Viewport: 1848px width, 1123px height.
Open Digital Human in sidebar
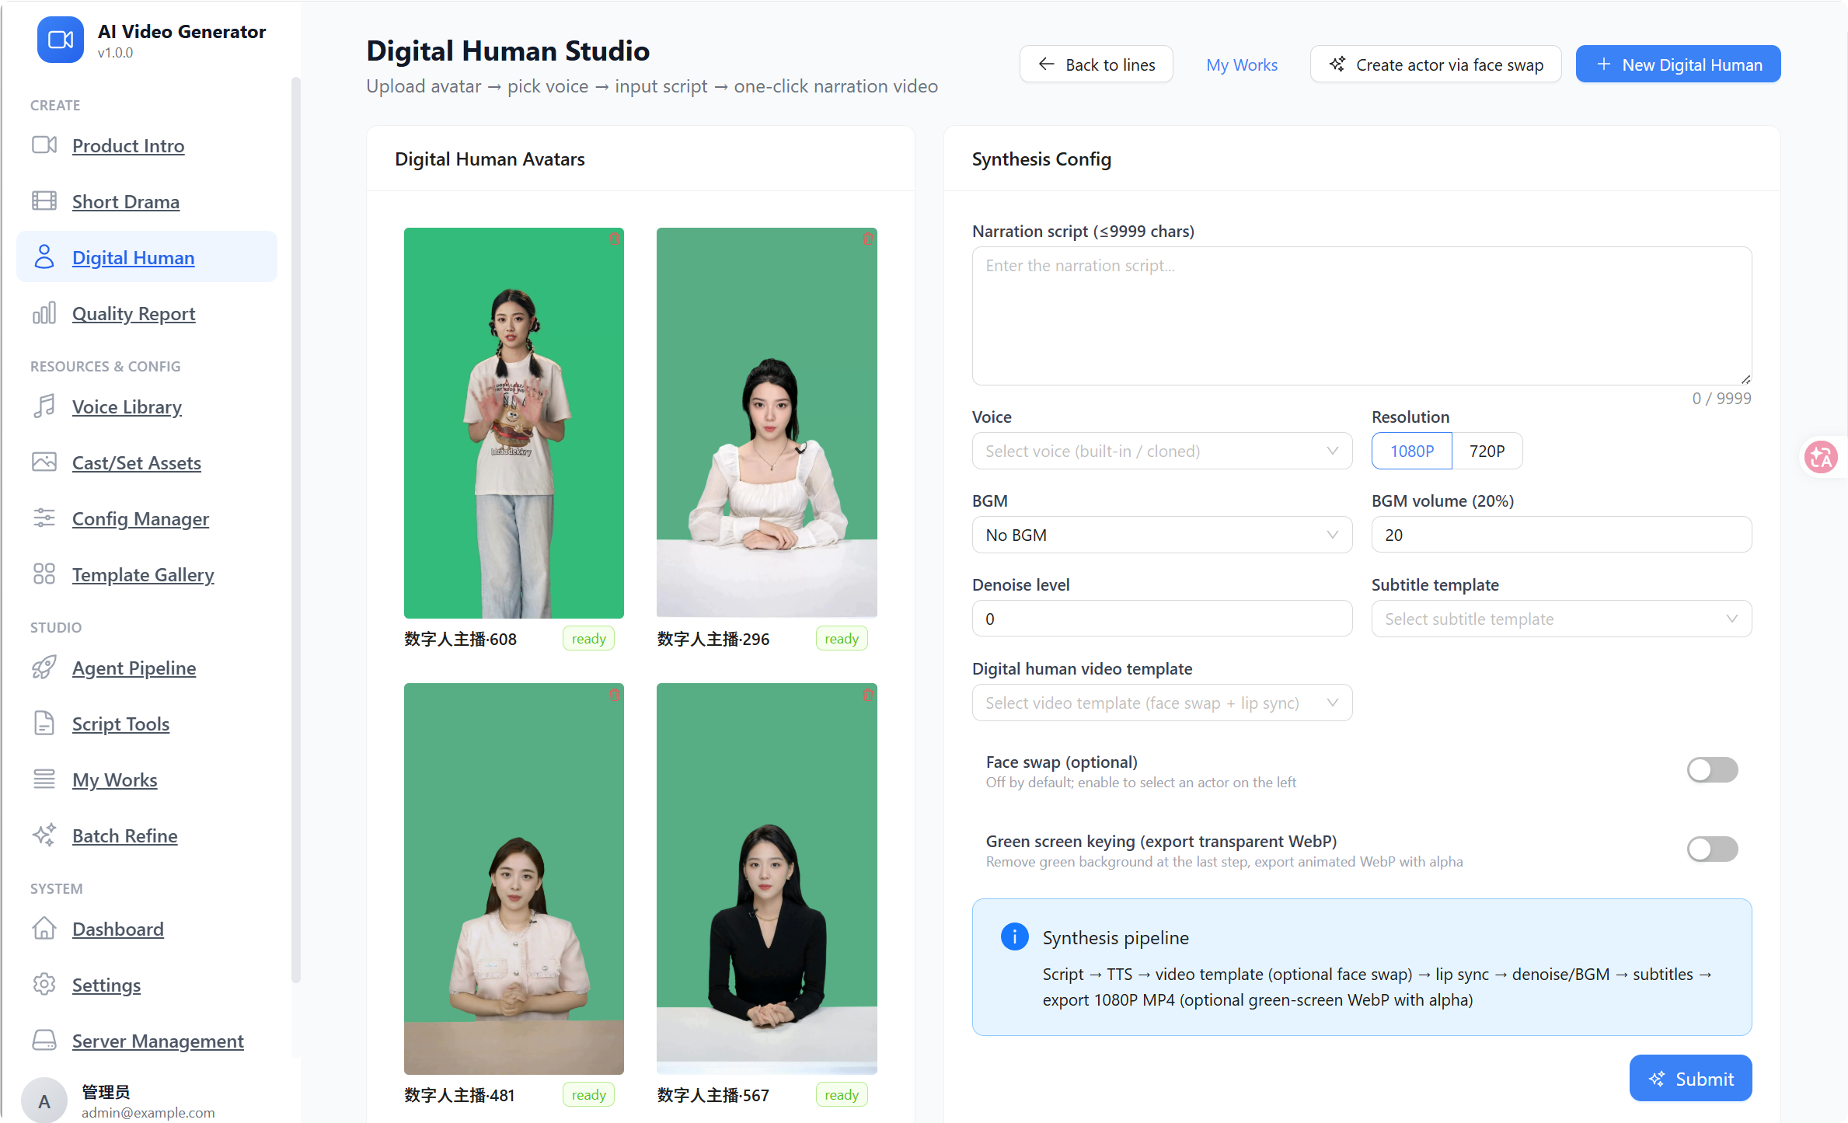click(x=147, y=257)
